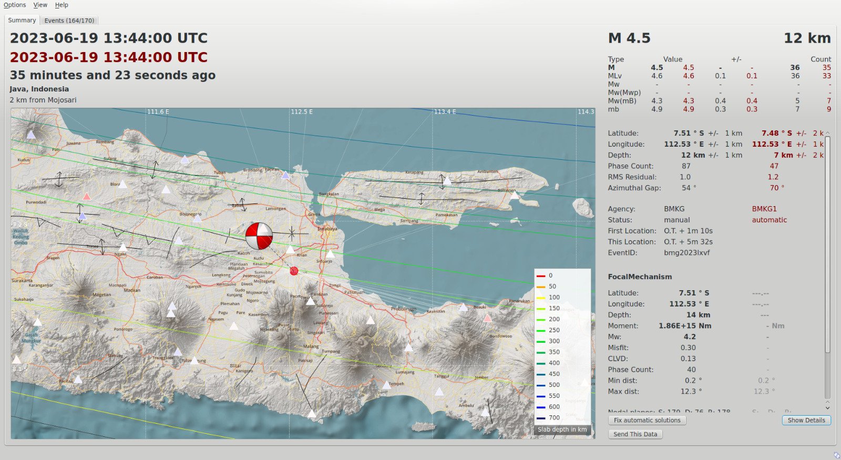
Task: Click the white station triangle near Pacet
Action: click(311, 301)
